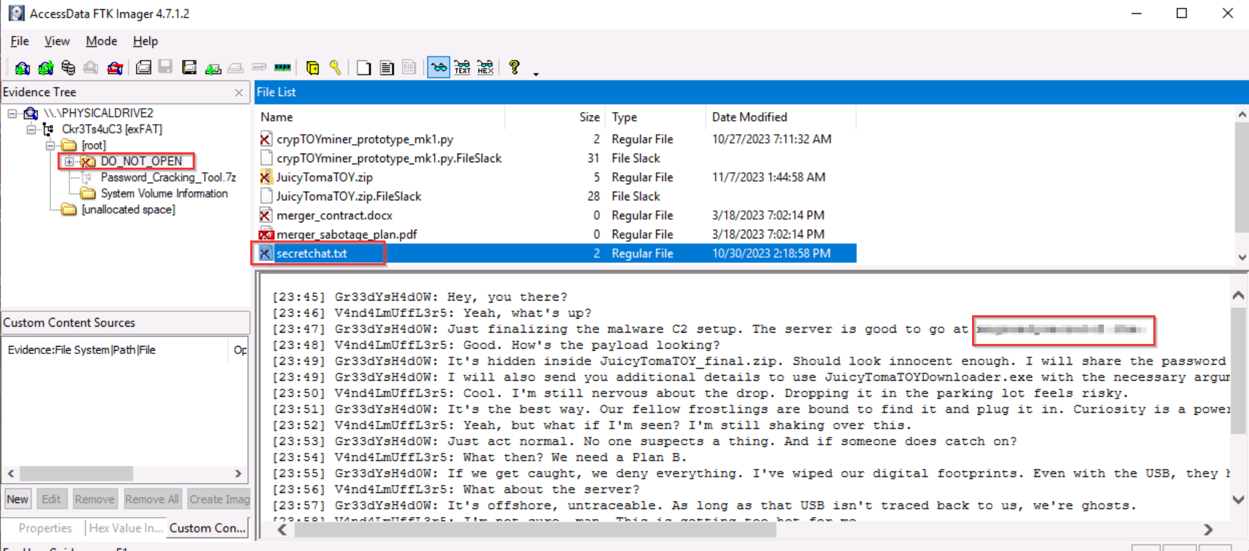Switch to the Properties tab
The width and height of the screenshot is (1249, 551).
(x=45, y=528)
